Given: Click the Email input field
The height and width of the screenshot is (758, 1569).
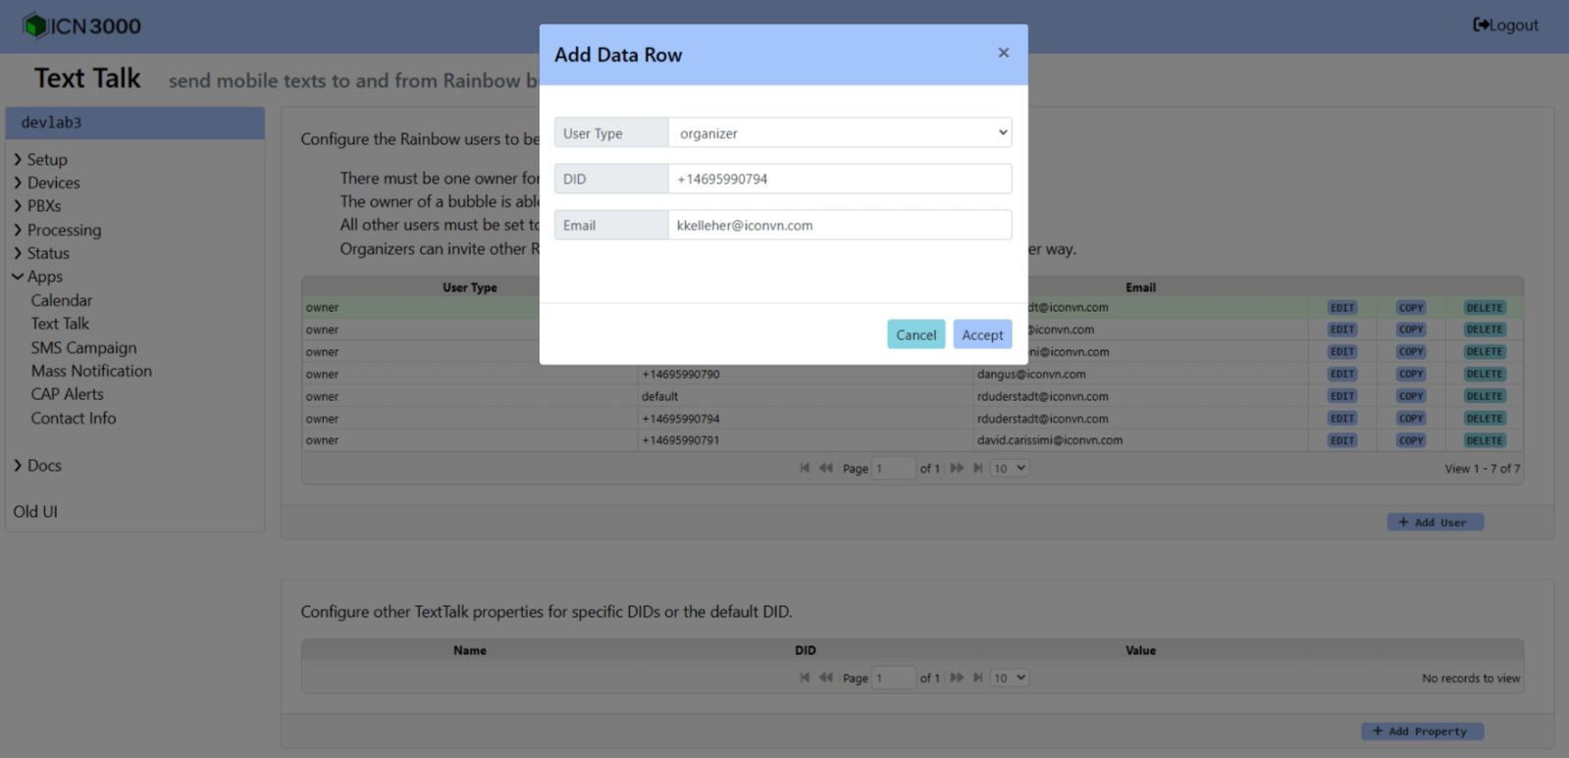Looking at the screenshot, I should tap(839, 226).
